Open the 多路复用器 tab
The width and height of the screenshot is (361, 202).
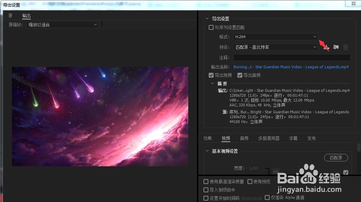[x=269, y=138]
